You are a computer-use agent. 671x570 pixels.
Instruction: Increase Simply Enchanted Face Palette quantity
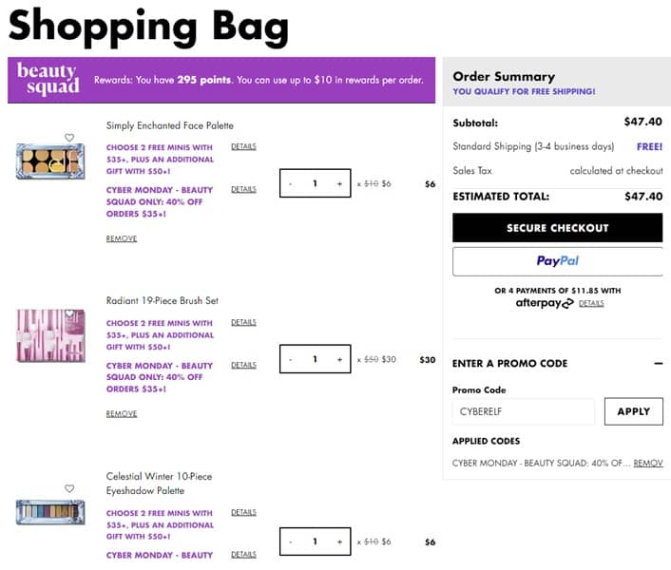(339, 183)
